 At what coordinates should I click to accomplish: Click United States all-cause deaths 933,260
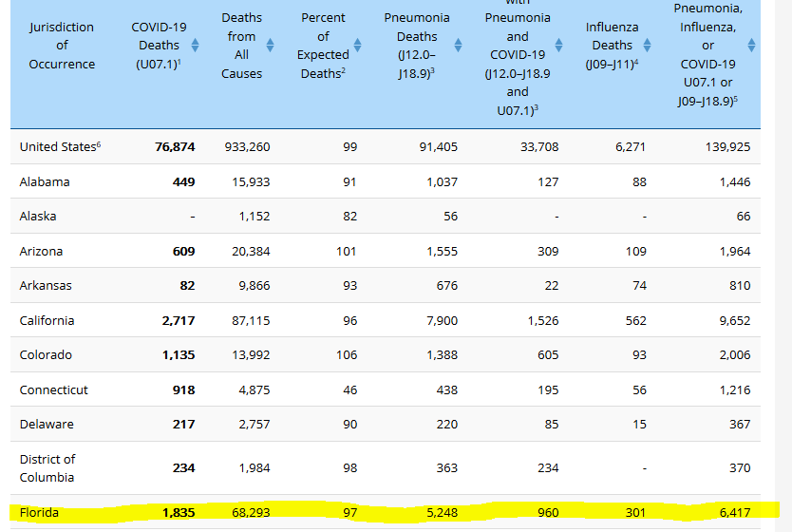(x=248, y=147)
